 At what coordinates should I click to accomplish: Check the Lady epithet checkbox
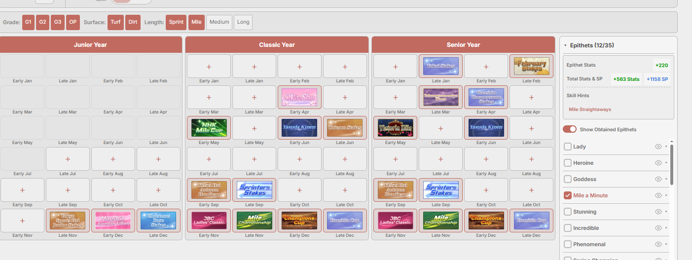pyautogui.click(x=568, y=147)
